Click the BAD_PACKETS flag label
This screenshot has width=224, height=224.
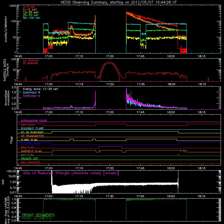31,162
